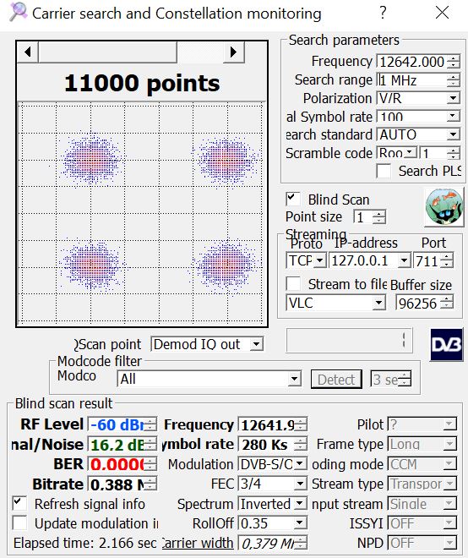This screenshot has width=468, height=558.
Task: Open the RollOff 0.35 dropdown
Action: point(301,523)
